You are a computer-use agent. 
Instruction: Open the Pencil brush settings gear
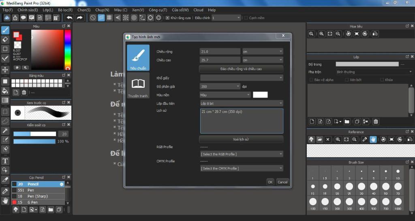(62, 184)
